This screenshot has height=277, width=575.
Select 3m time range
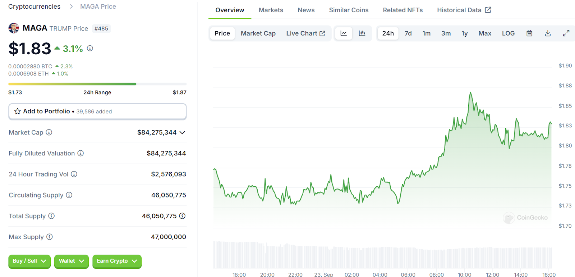tap(446, 33)
